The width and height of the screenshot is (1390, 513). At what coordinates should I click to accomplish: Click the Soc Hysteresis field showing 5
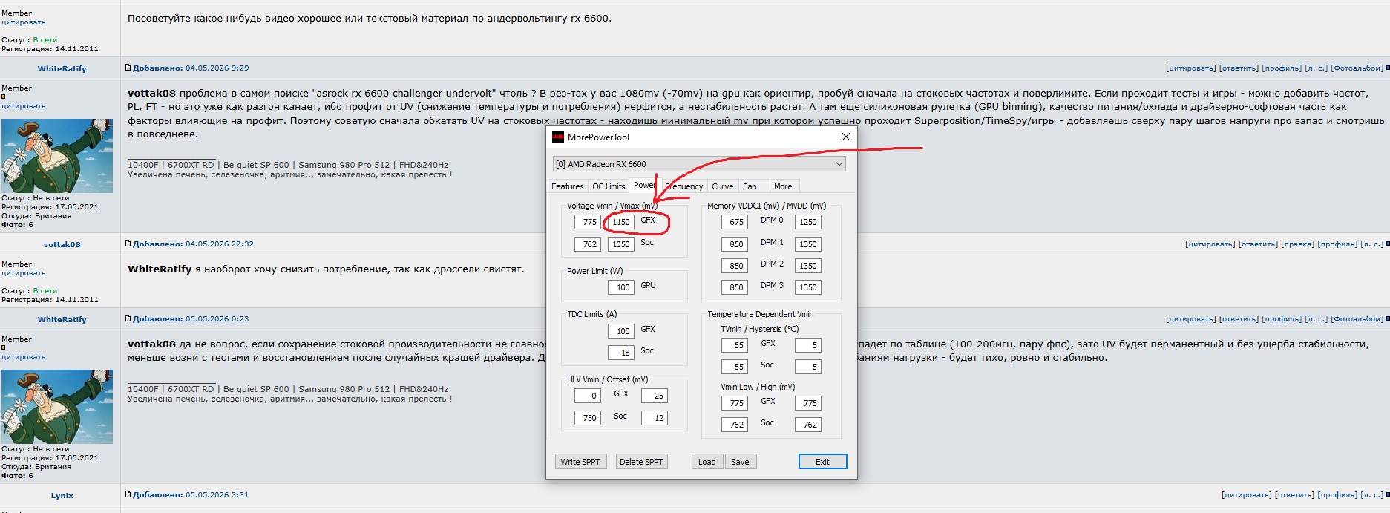click(807, 367)
